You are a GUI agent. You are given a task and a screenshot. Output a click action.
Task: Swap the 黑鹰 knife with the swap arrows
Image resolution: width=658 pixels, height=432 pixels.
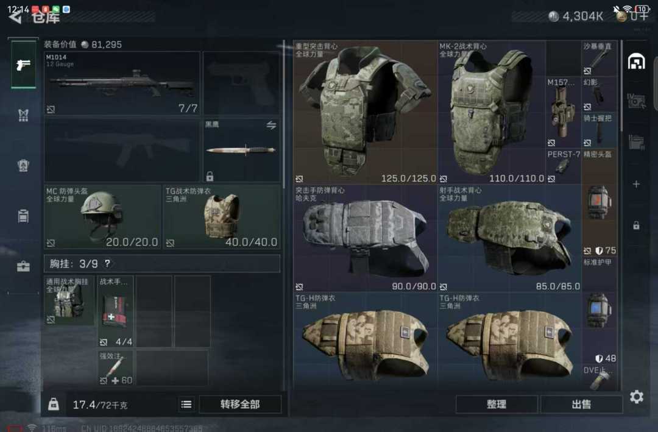click(x=271, y=125)
